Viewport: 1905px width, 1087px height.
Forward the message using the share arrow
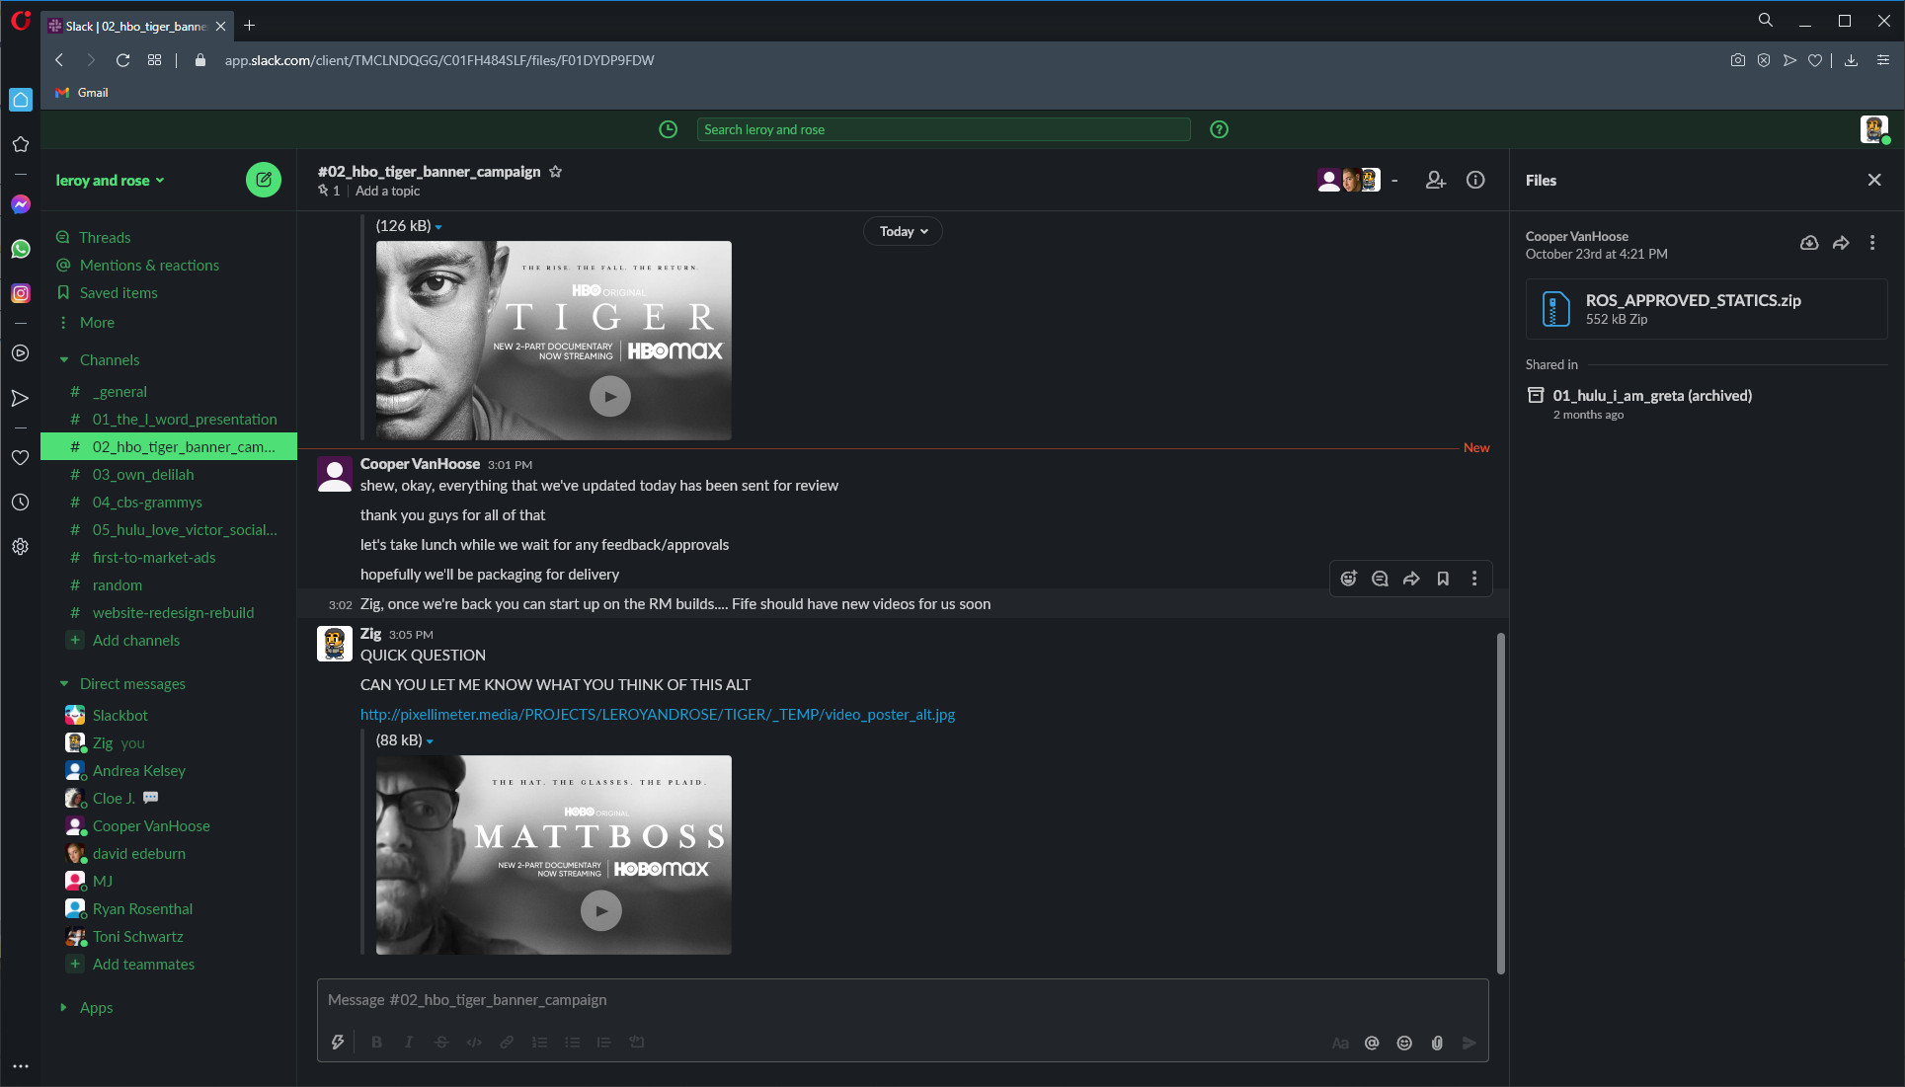tap(1412, 579)
